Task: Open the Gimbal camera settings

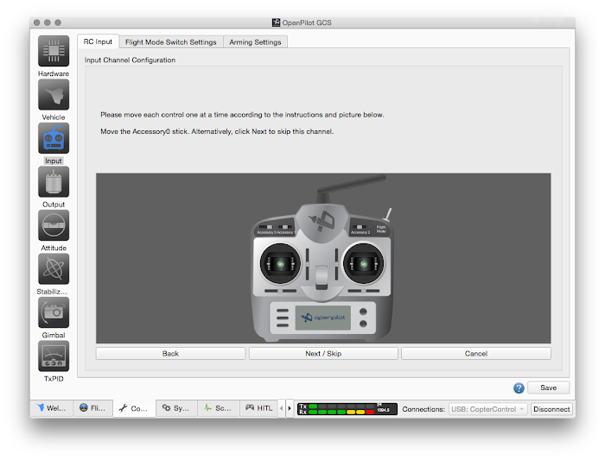Action: coord(54,312)
